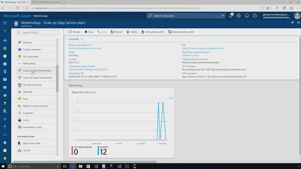301x169 pixels.
Task: Click the MyItemsApp breadcrumb
Action: pyautogui.click(x=41, y=16)
